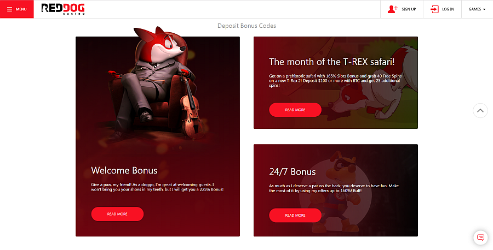Screen dimensions: 493x250
Task: Open the MENU label in header
Action: pyautogui.click(x=21, y=9)
